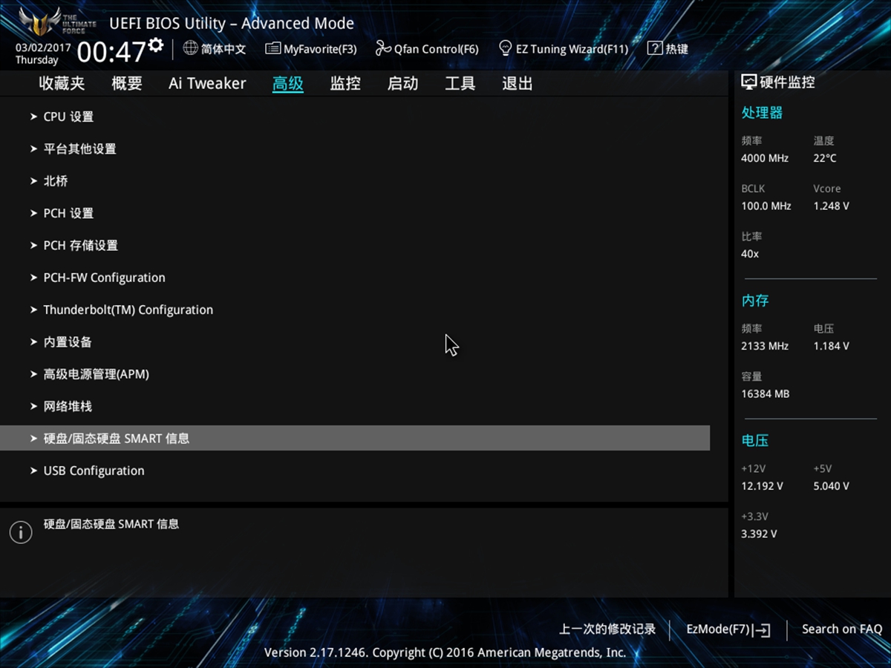Expand the USB Configuration arrow
The width and height of the screenshot is (891, 668).
coord(34,471)
